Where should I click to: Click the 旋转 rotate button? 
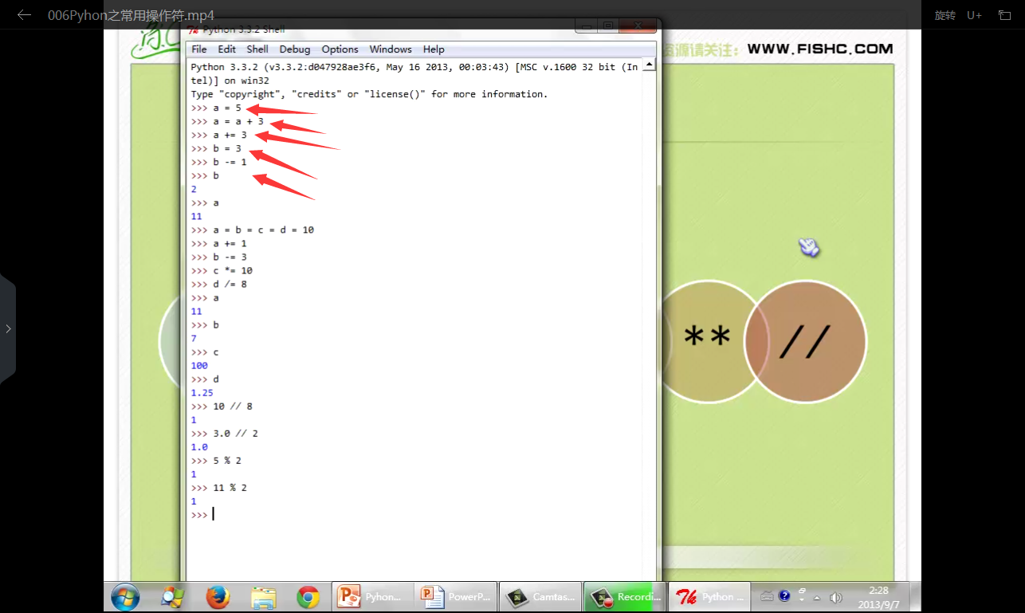click(944, 15)
